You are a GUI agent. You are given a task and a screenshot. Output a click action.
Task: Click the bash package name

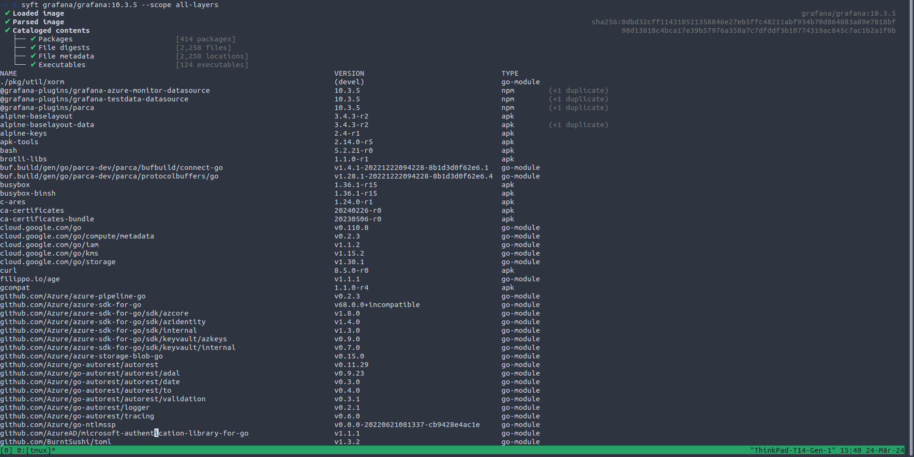9,150
